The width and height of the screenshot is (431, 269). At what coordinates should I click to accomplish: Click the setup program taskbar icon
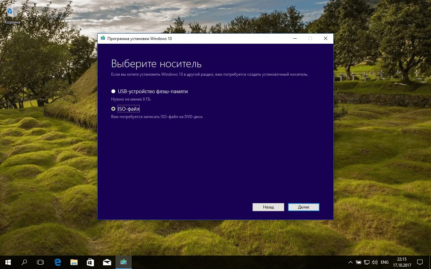(x=124, y=262)
